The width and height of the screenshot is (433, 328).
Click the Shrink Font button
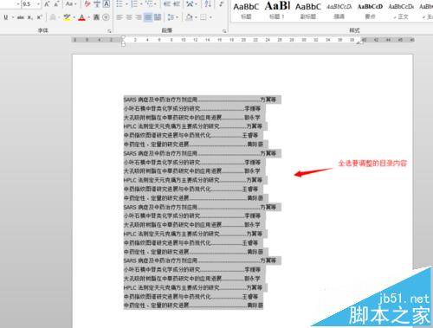pos(56,4)
